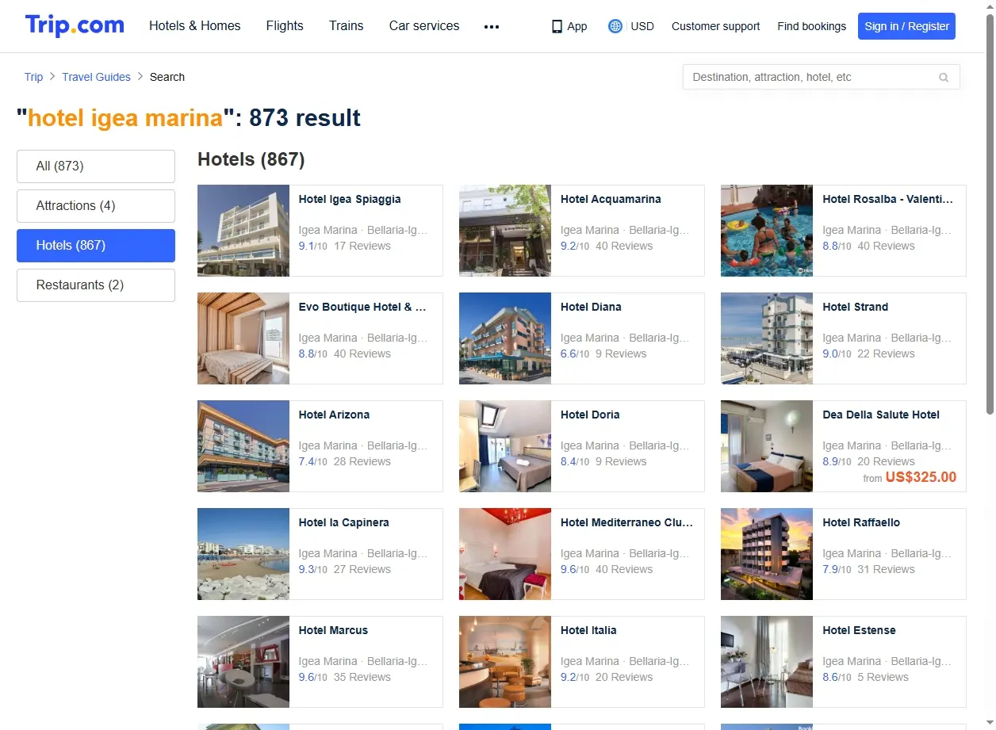Image resolution: width=996 pixels, height=730 pixels.
Task: Open Hotel Raffaello photo
Action: [x=767, y=554]
